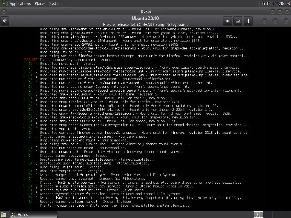The image size is (291, 218).
Task: Go back to the Boxes collection view
Action: tap(5, 21)
